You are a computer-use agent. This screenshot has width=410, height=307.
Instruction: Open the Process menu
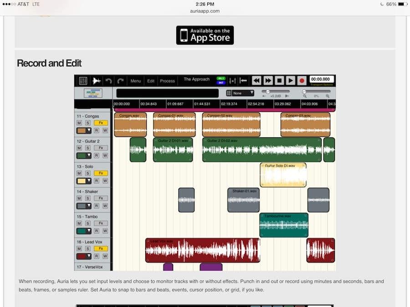coord(167,81)
